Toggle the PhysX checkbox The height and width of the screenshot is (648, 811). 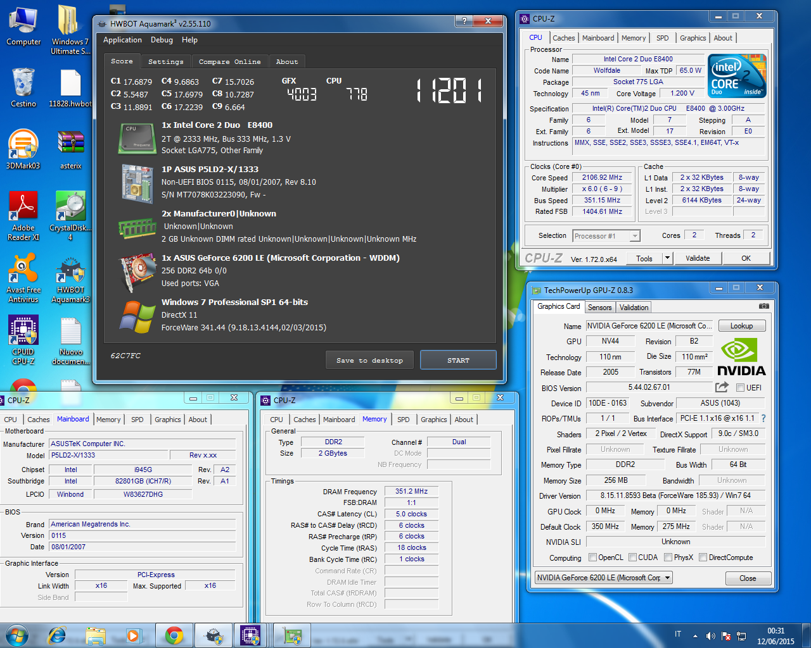tap(668, 558)
